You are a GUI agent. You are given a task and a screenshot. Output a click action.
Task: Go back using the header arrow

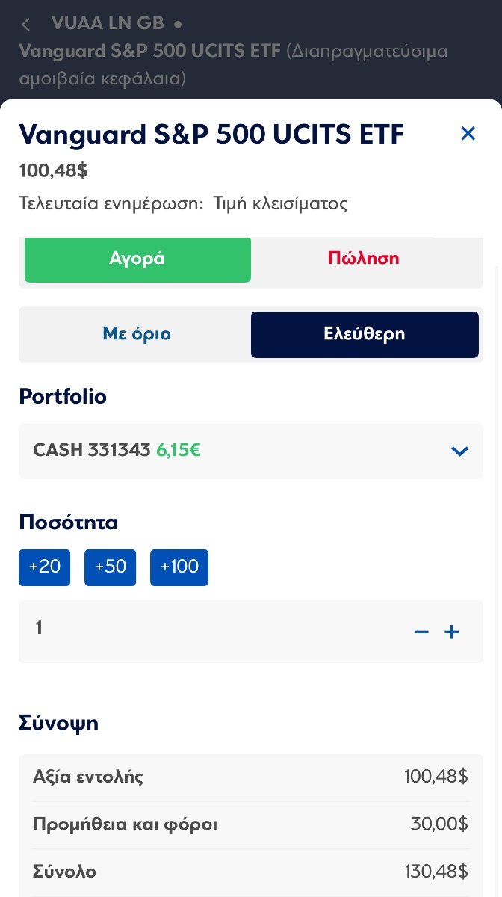25,25
